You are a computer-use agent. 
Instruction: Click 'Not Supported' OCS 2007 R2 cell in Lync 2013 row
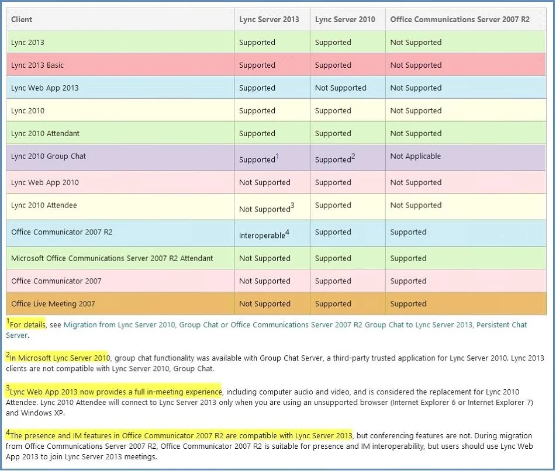465,42
